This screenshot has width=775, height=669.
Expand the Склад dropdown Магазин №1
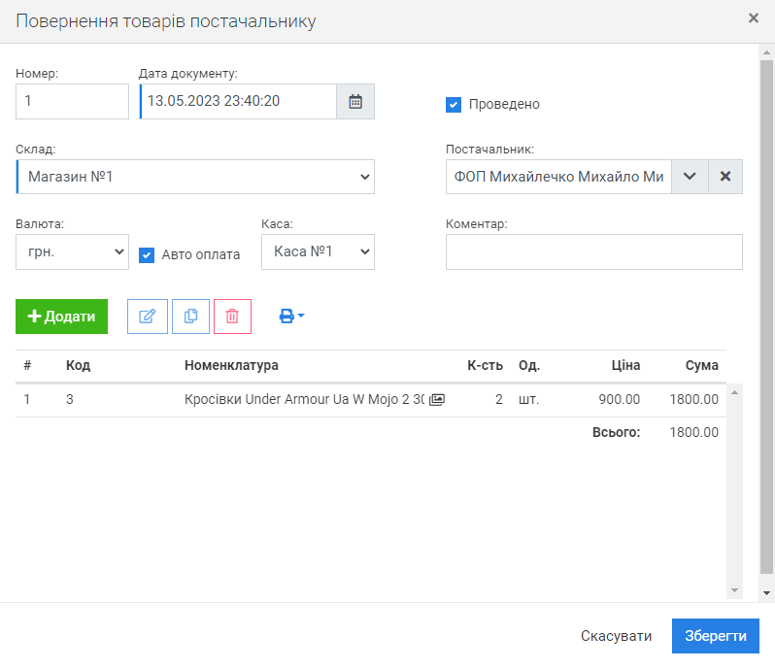195,177
